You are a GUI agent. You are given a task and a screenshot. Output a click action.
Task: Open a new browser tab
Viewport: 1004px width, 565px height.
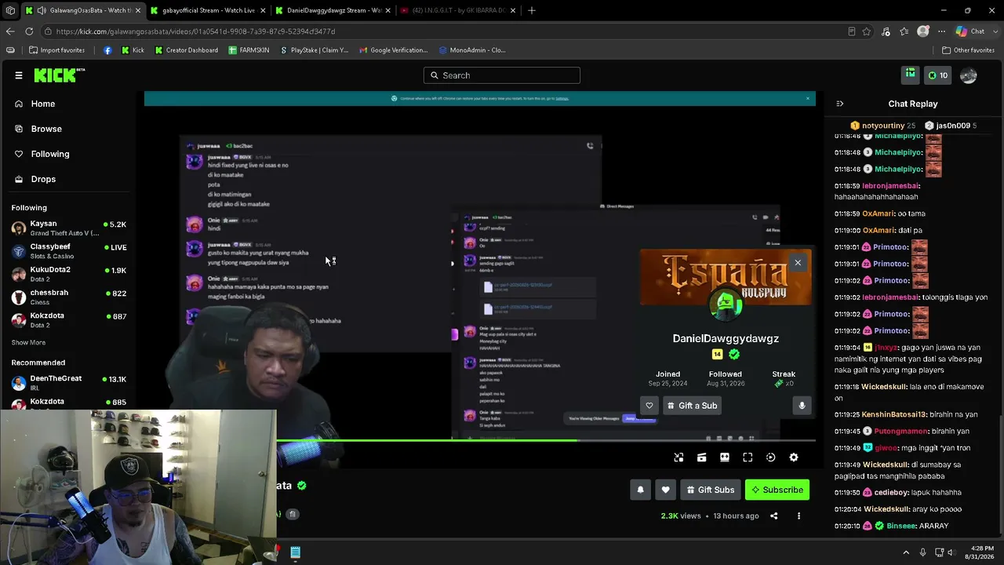pos(532,10)
